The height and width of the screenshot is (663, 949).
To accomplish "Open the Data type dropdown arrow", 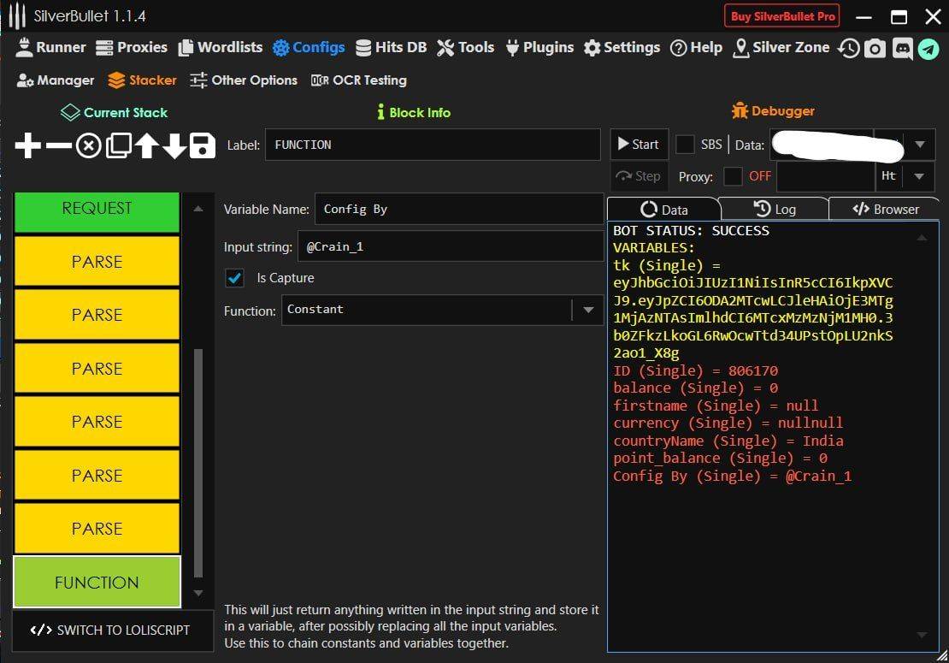I will pos(919,145).
